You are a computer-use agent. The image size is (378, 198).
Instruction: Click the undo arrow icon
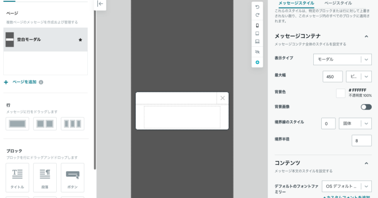click(257, 7)
